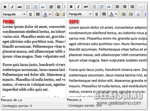Click left 'imperdiet nibh odio quis est.' line
The image size is (150, 111).
(x=25, y=89)
